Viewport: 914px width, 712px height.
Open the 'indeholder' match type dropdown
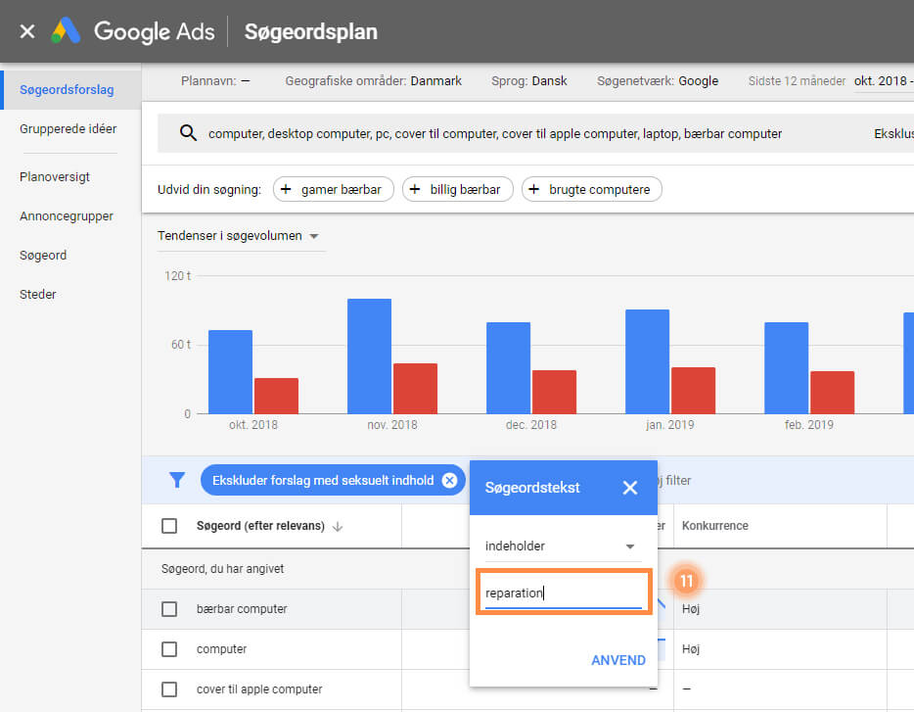tap(562, 546)
